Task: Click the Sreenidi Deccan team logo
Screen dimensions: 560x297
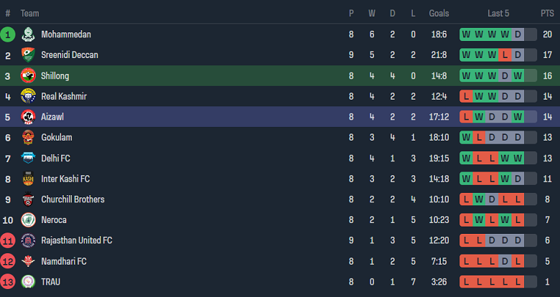Action: [x=28, y=55]
